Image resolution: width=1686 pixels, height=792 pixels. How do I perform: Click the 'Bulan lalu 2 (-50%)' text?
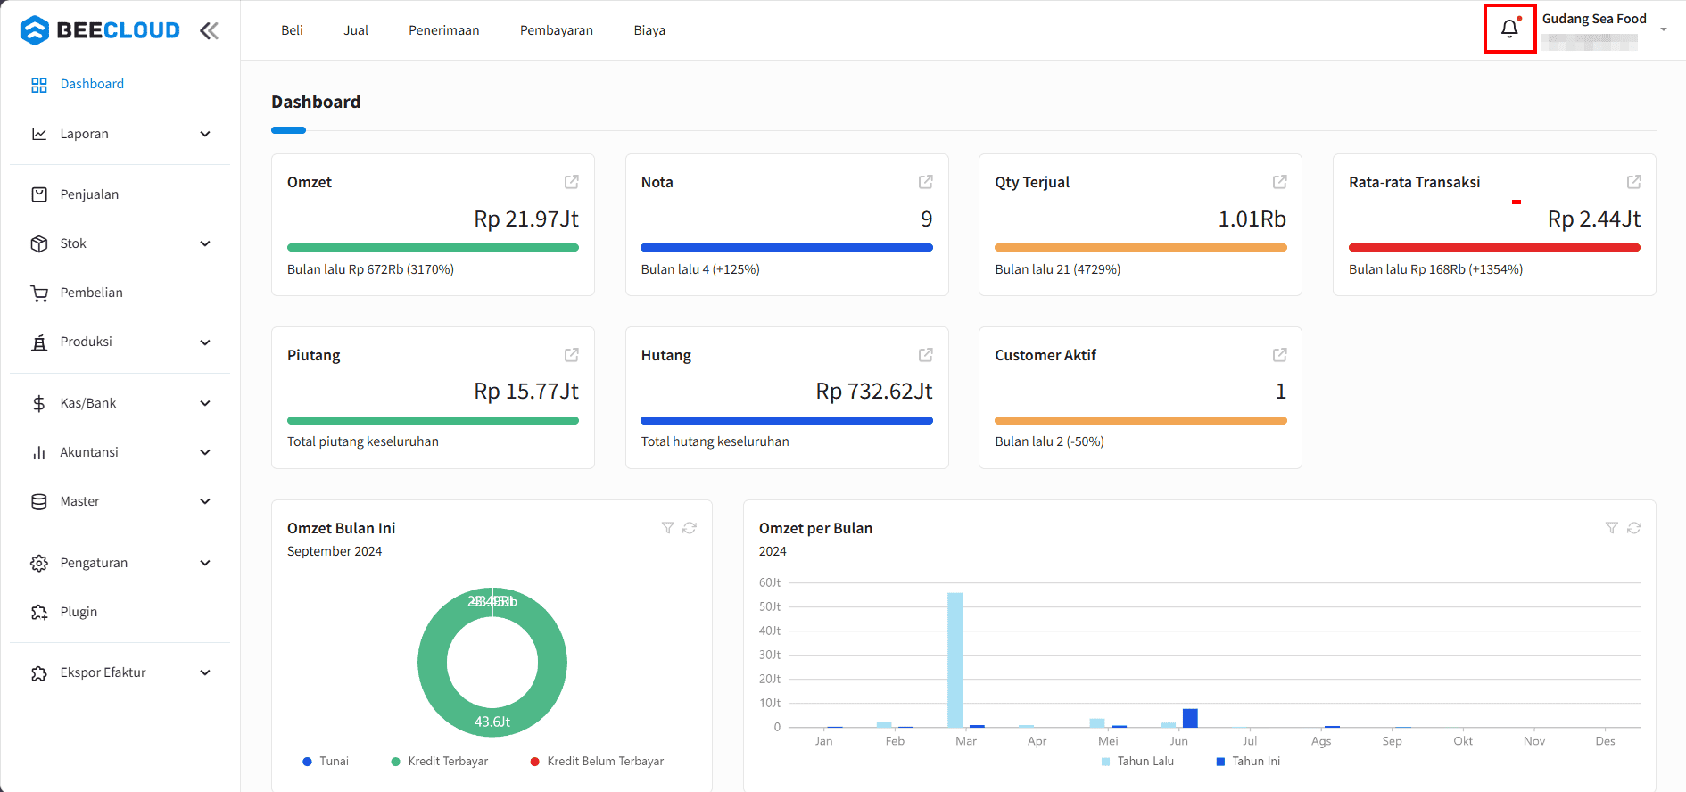[1049, 441]
